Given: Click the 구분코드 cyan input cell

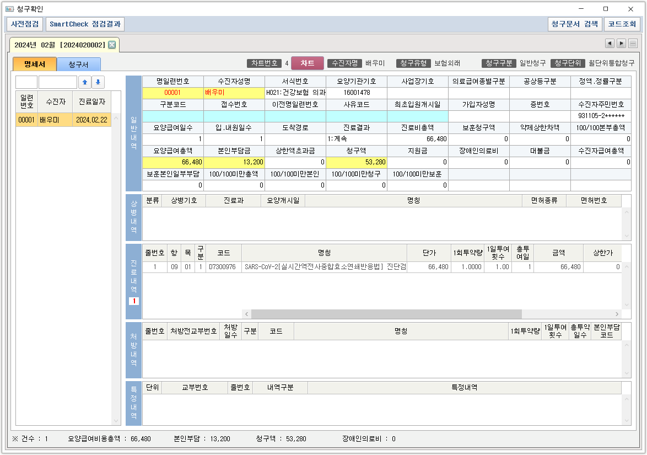Looking at the screenshot, I should (x=173, y=116).
